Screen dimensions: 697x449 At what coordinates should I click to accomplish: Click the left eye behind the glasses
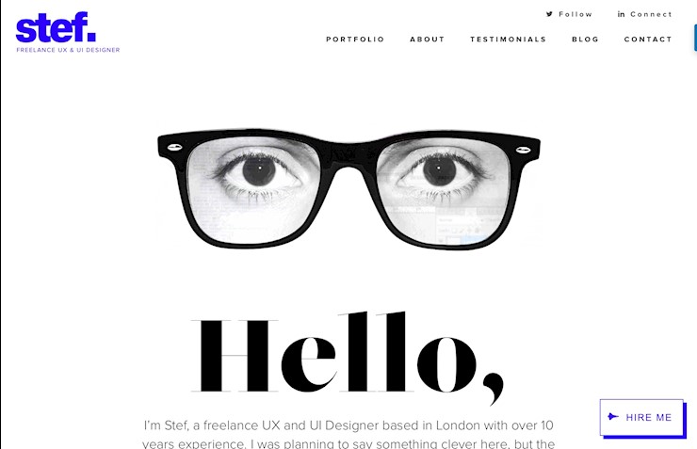click(259, 171)
